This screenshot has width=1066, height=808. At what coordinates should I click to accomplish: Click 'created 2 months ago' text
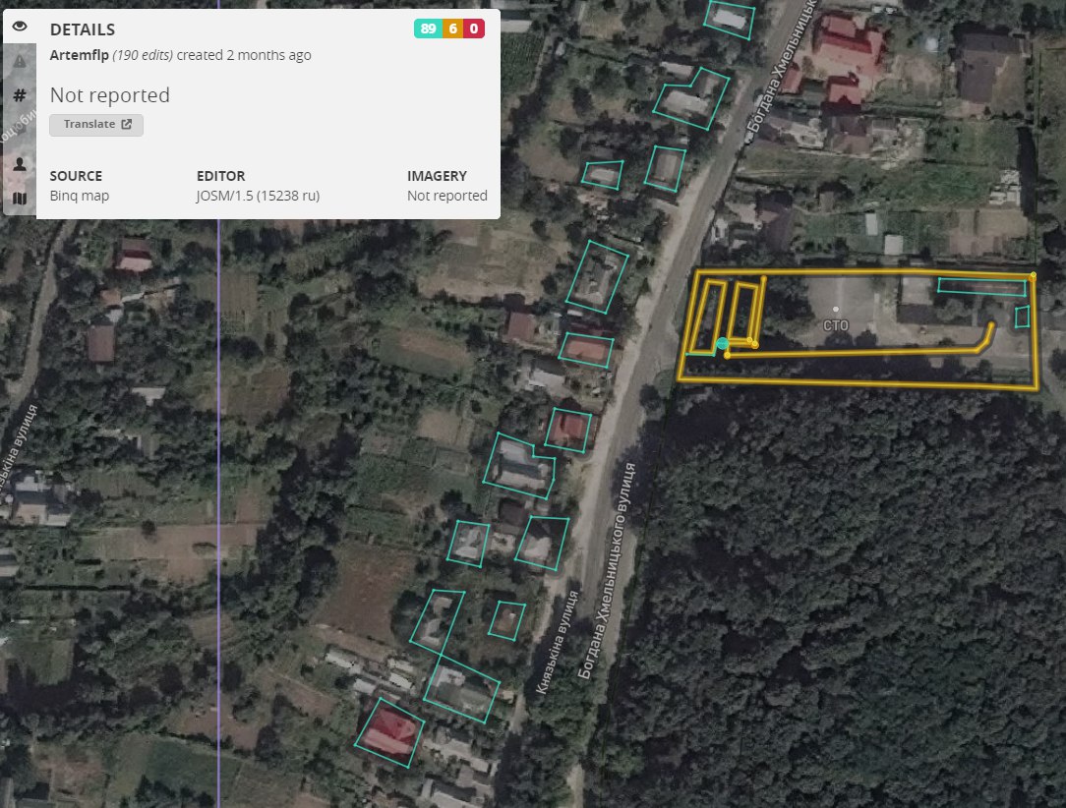click(244, 55)
